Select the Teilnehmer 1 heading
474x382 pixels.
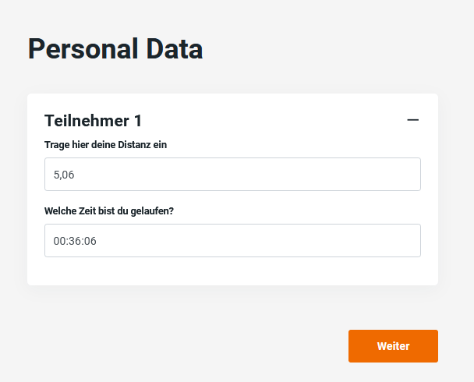click(94, 120)
